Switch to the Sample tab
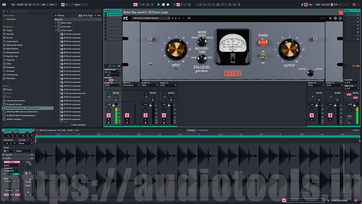Screen dimensions: 362x204 (191, 130)
